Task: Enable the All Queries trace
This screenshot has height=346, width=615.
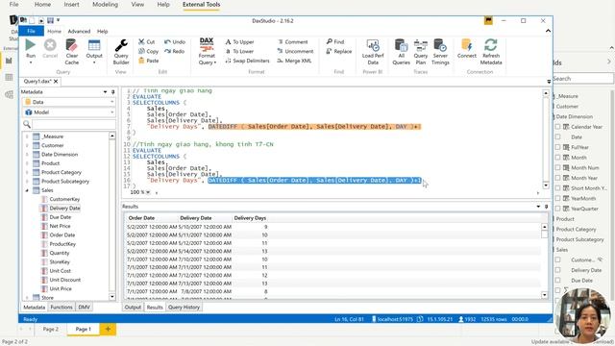Action: [401, 51]
